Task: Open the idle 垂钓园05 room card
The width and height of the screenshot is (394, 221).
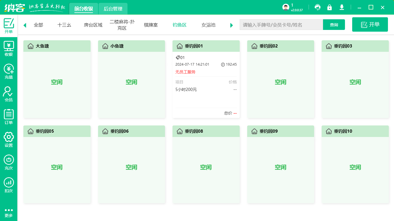Action: tap(57, 164)
